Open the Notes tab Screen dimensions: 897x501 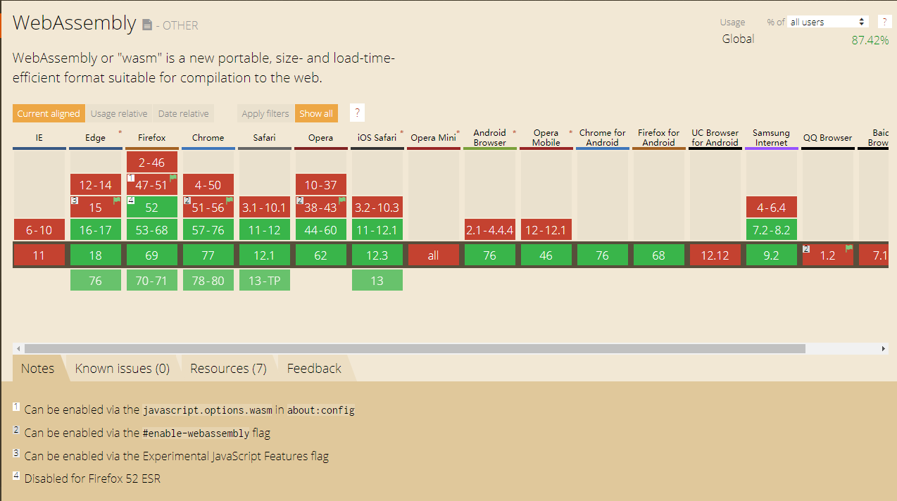(x=37, y=369)
